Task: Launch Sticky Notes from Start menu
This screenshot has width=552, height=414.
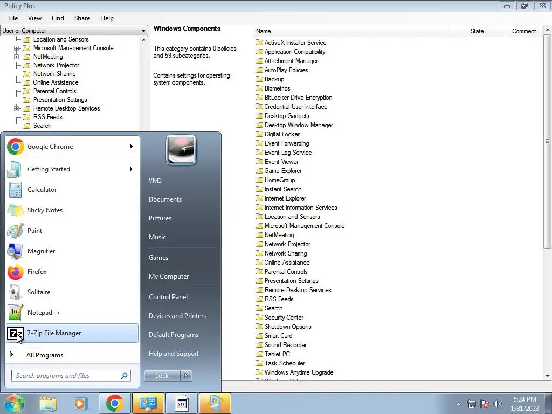Action: (72, 210)
